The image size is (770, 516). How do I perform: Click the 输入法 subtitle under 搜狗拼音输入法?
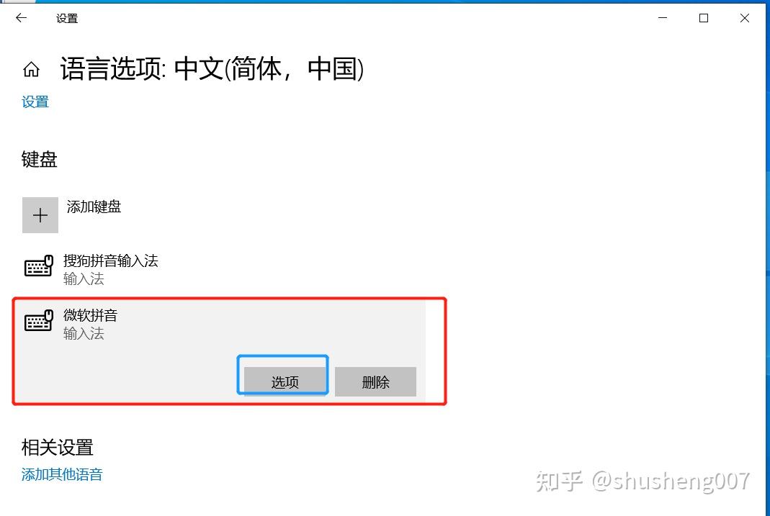click(x=84, y=279)
